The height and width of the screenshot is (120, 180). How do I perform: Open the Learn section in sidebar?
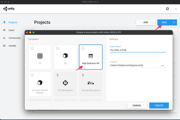[x=11, y=30]
